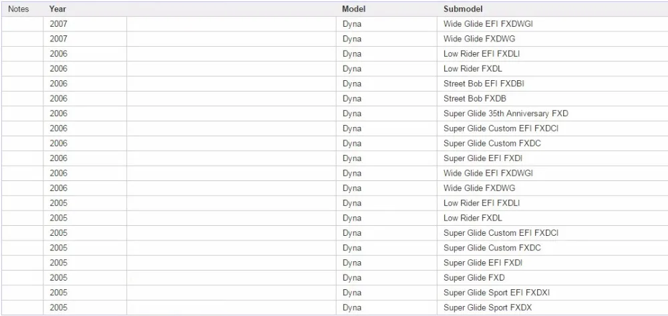Click 2006 Super Glide Custom EFI FXDCI
The image size is (668, 316).
pos(501,128)
